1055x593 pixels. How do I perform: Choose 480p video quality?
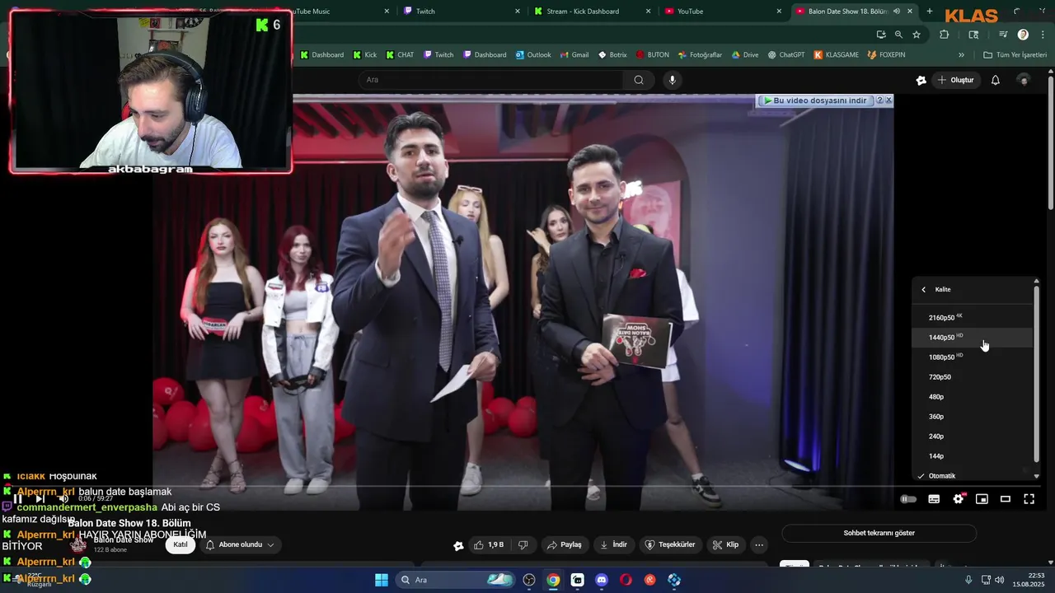click(x=972, y=396)
